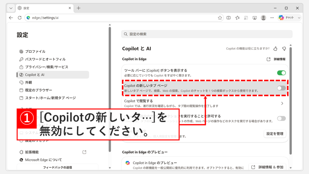Click in the 設定の検索 search field
This screenshot has width=309, height=174.
click(207, 34)
